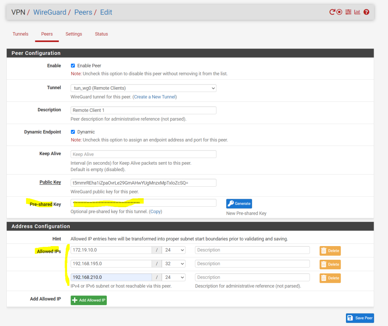Click the VPN breadcrumb text
Screen dimensions: 388x326
tap(18, 12)
